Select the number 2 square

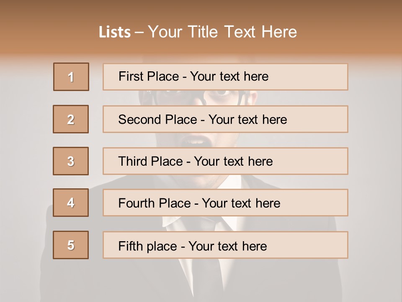click(x=71, y=119)
